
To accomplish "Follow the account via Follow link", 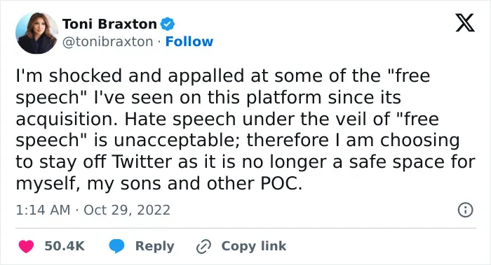I will [189, 41].
